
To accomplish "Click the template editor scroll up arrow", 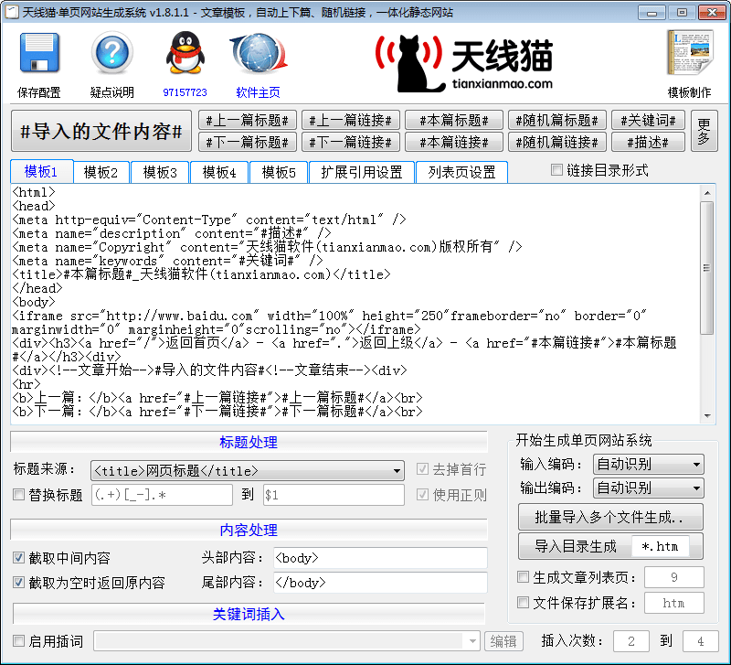I will [x=707, y=193].
